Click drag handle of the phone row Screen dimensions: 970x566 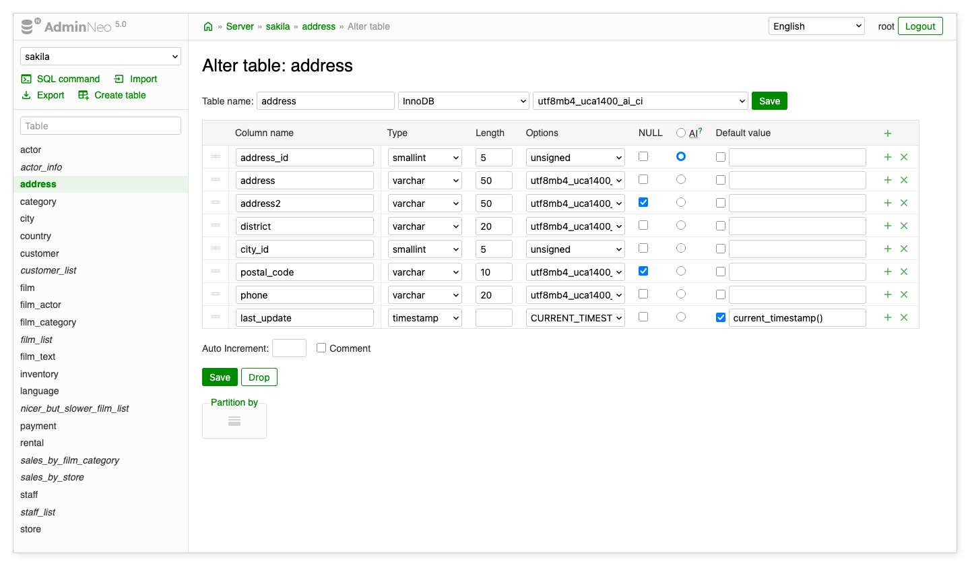pos(216,294)
